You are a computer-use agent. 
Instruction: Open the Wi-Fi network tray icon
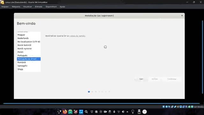[119, 112]
